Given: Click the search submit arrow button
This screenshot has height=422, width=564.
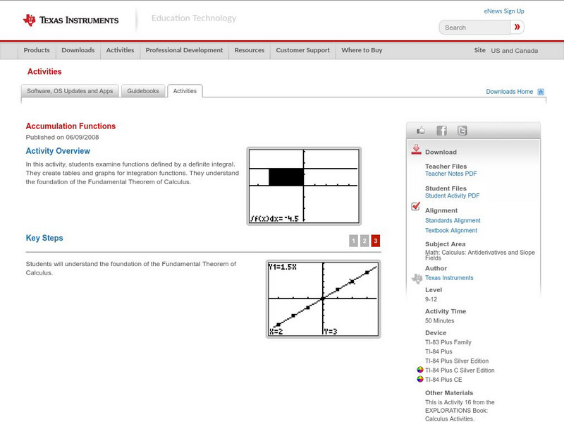Looking at the screenshot, I should [x=517, y=27].
